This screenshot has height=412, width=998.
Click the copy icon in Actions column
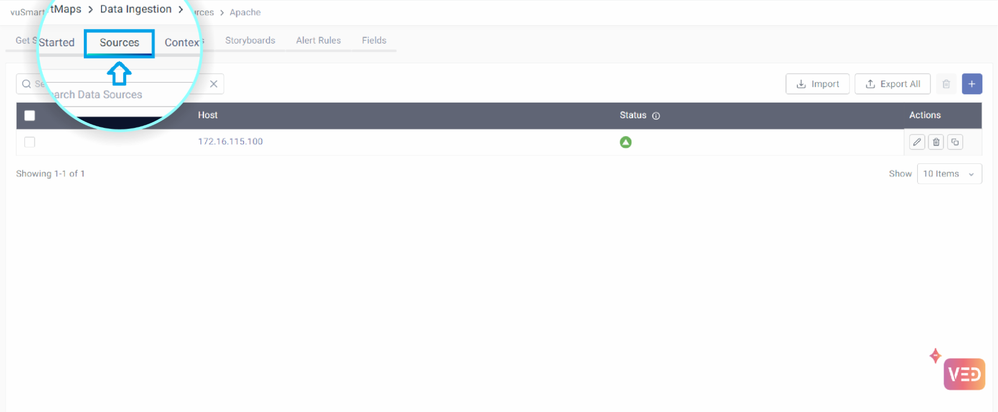[x=955, y=142]
